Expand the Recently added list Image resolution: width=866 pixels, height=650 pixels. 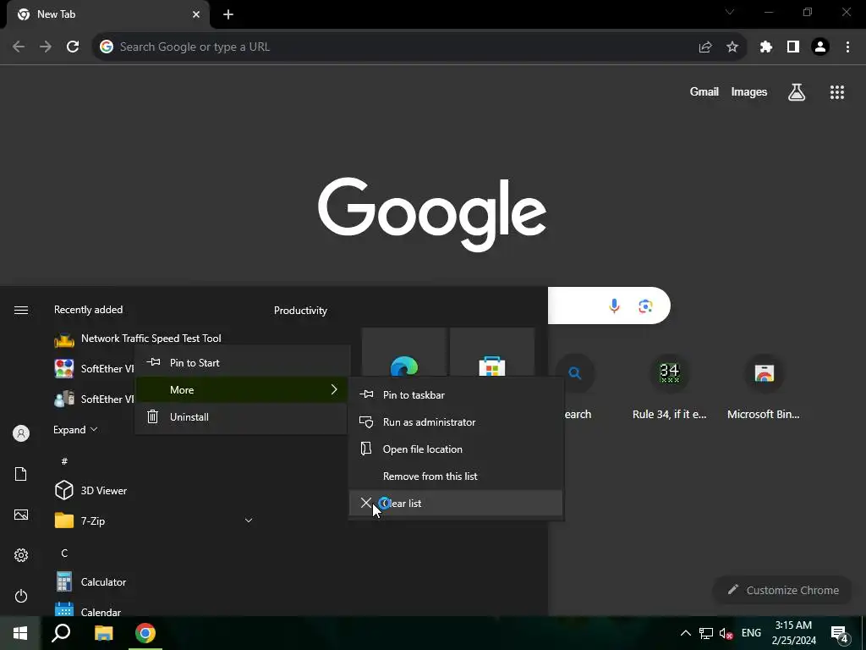tap(75, 429)
